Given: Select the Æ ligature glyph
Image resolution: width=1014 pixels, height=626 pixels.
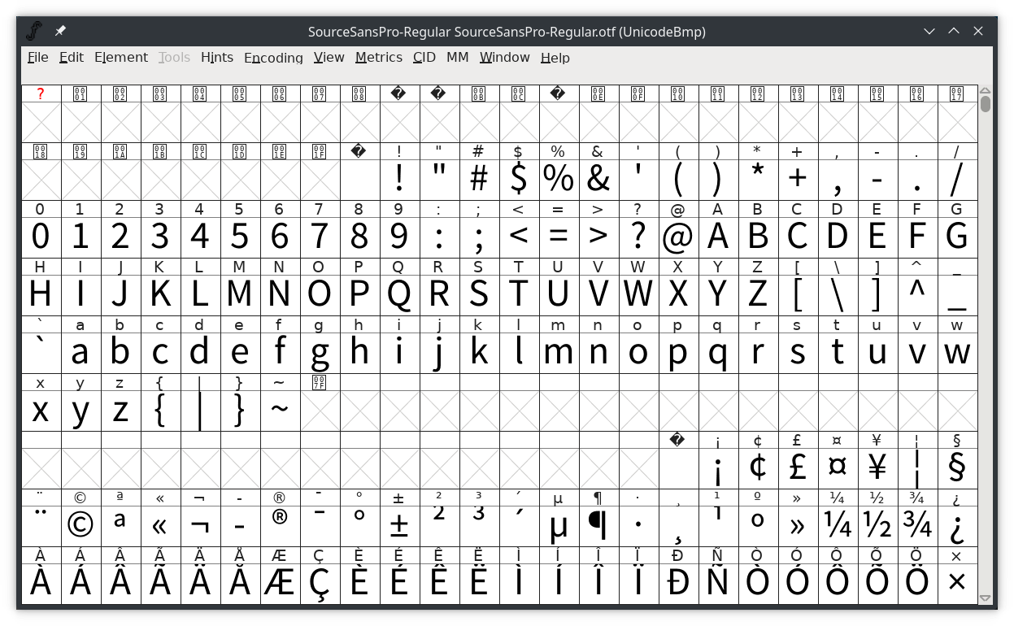Looking at the screenshot, I should [x=280, y=584].
